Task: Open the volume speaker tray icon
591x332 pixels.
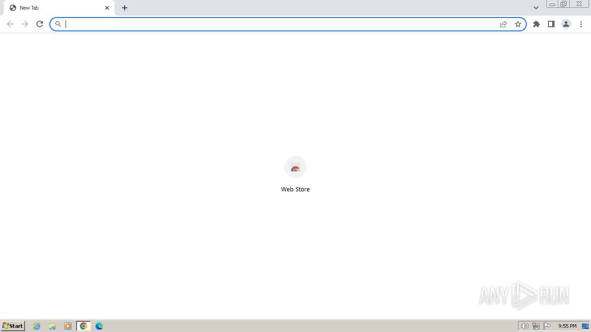Action: pos(525,326)
